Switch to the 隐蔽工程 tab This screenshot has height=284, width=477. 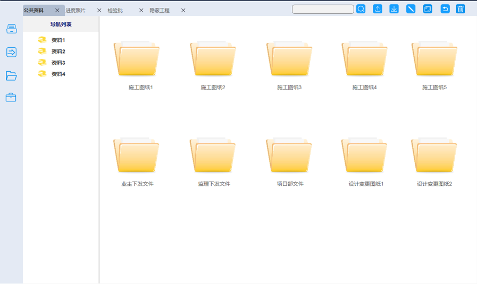click(x=160, y=11)
